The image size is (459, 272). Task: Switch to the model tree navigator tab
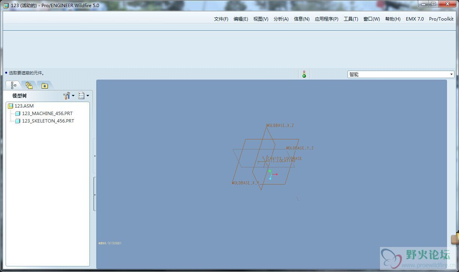click(x=13, y=85)
